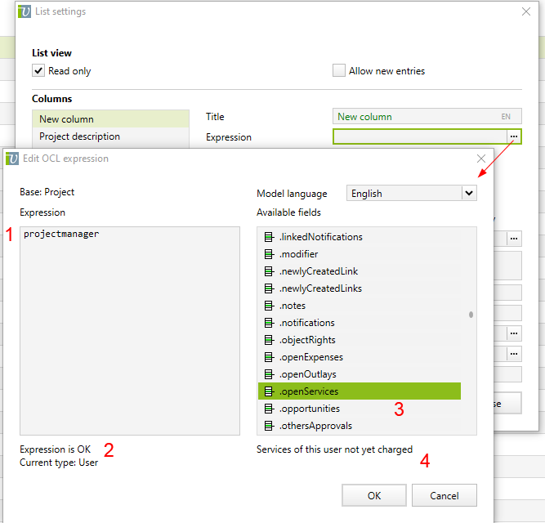Click inside the Expression text area
Image resolution: width=545 pixels, height=523 pixels.
tap(129, 327)
